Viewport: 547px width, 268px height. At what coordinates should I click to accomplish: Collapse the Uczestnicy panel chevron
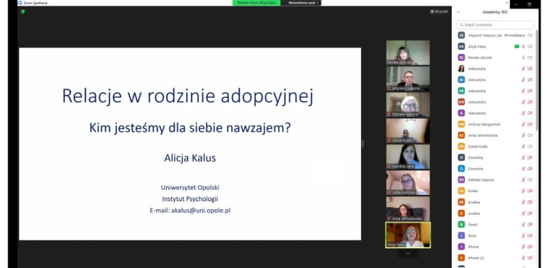(x=458, y=12)
